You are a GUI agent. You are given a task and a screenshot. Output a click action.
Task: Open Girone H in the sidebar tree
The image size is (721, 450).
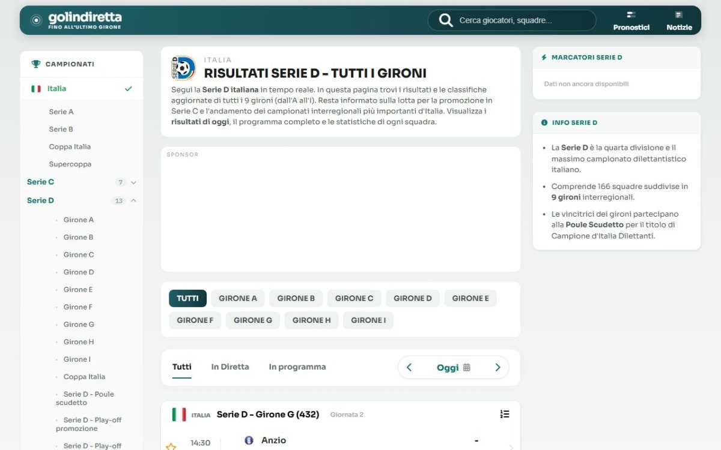pyautogui.click(x=79, y=342)
